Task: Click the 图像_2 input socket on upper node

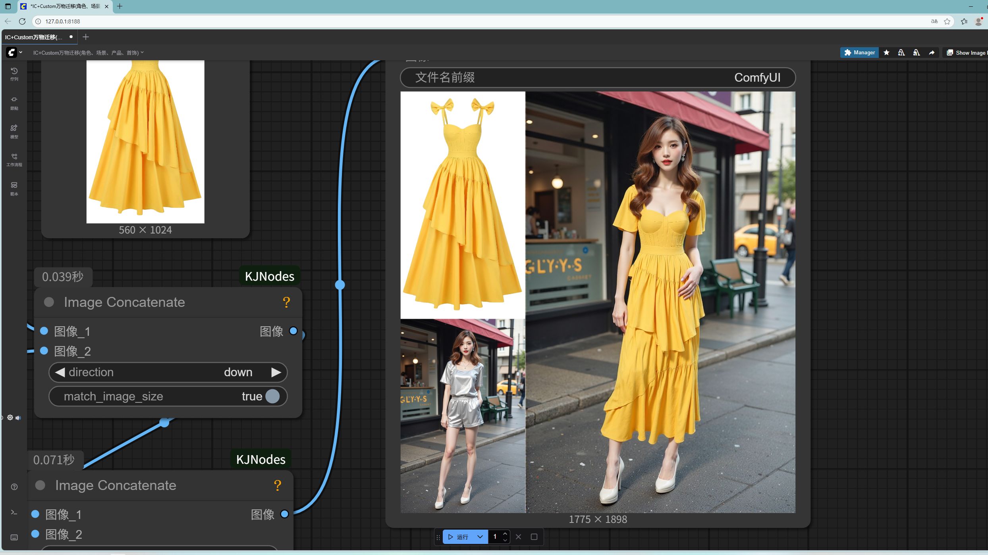Action: (x=44, y=350)
